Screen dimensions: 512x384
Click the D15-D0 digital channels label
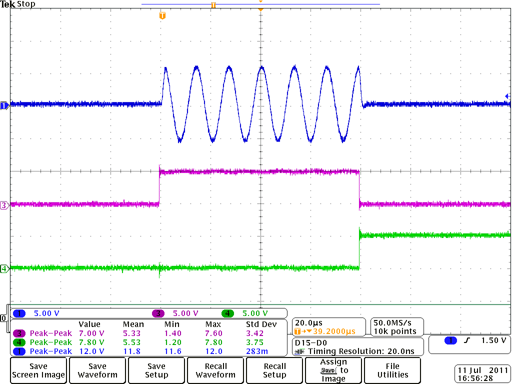(311, 343)
